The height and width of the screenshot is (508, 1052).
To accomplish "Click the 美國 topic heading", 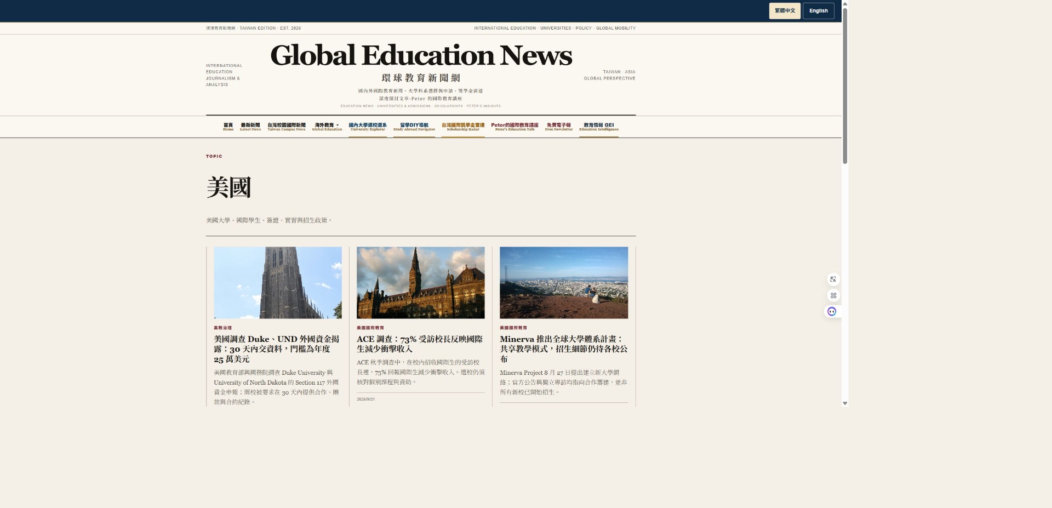I will (x=228, y=187).
